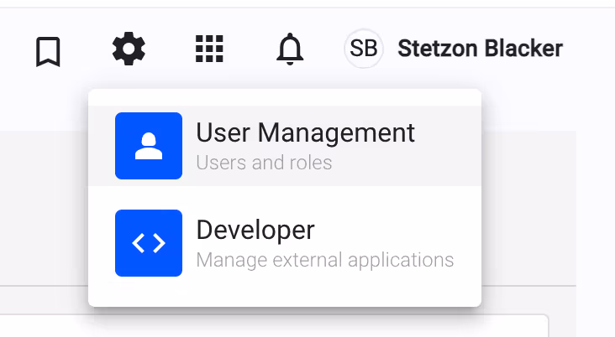Screen dimensions: 615x337
Task: Click the 'Manage external applications' description
Action: 324,260
